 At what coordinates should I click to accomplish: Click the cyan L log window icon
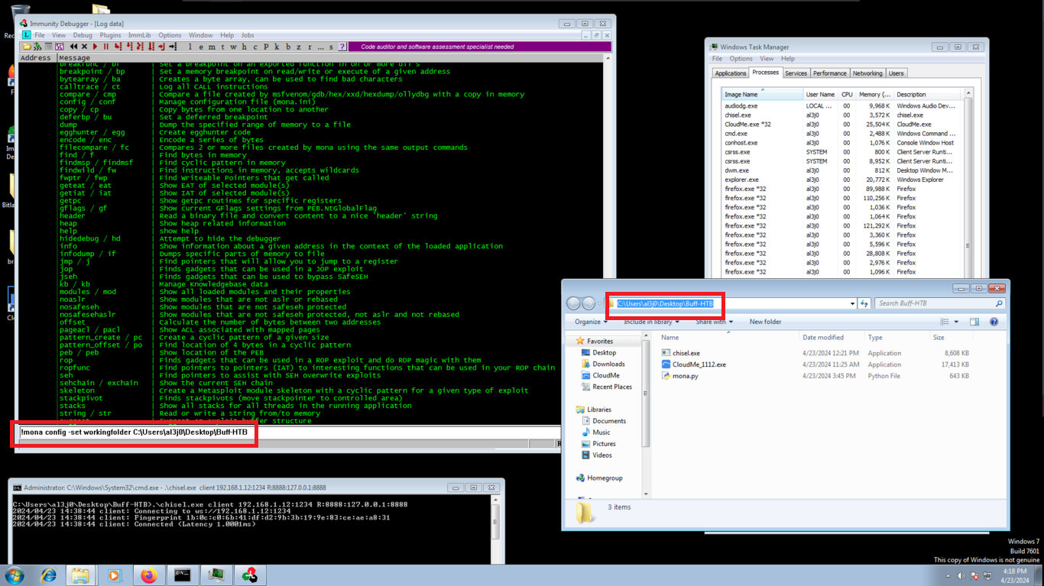[26, 35]
